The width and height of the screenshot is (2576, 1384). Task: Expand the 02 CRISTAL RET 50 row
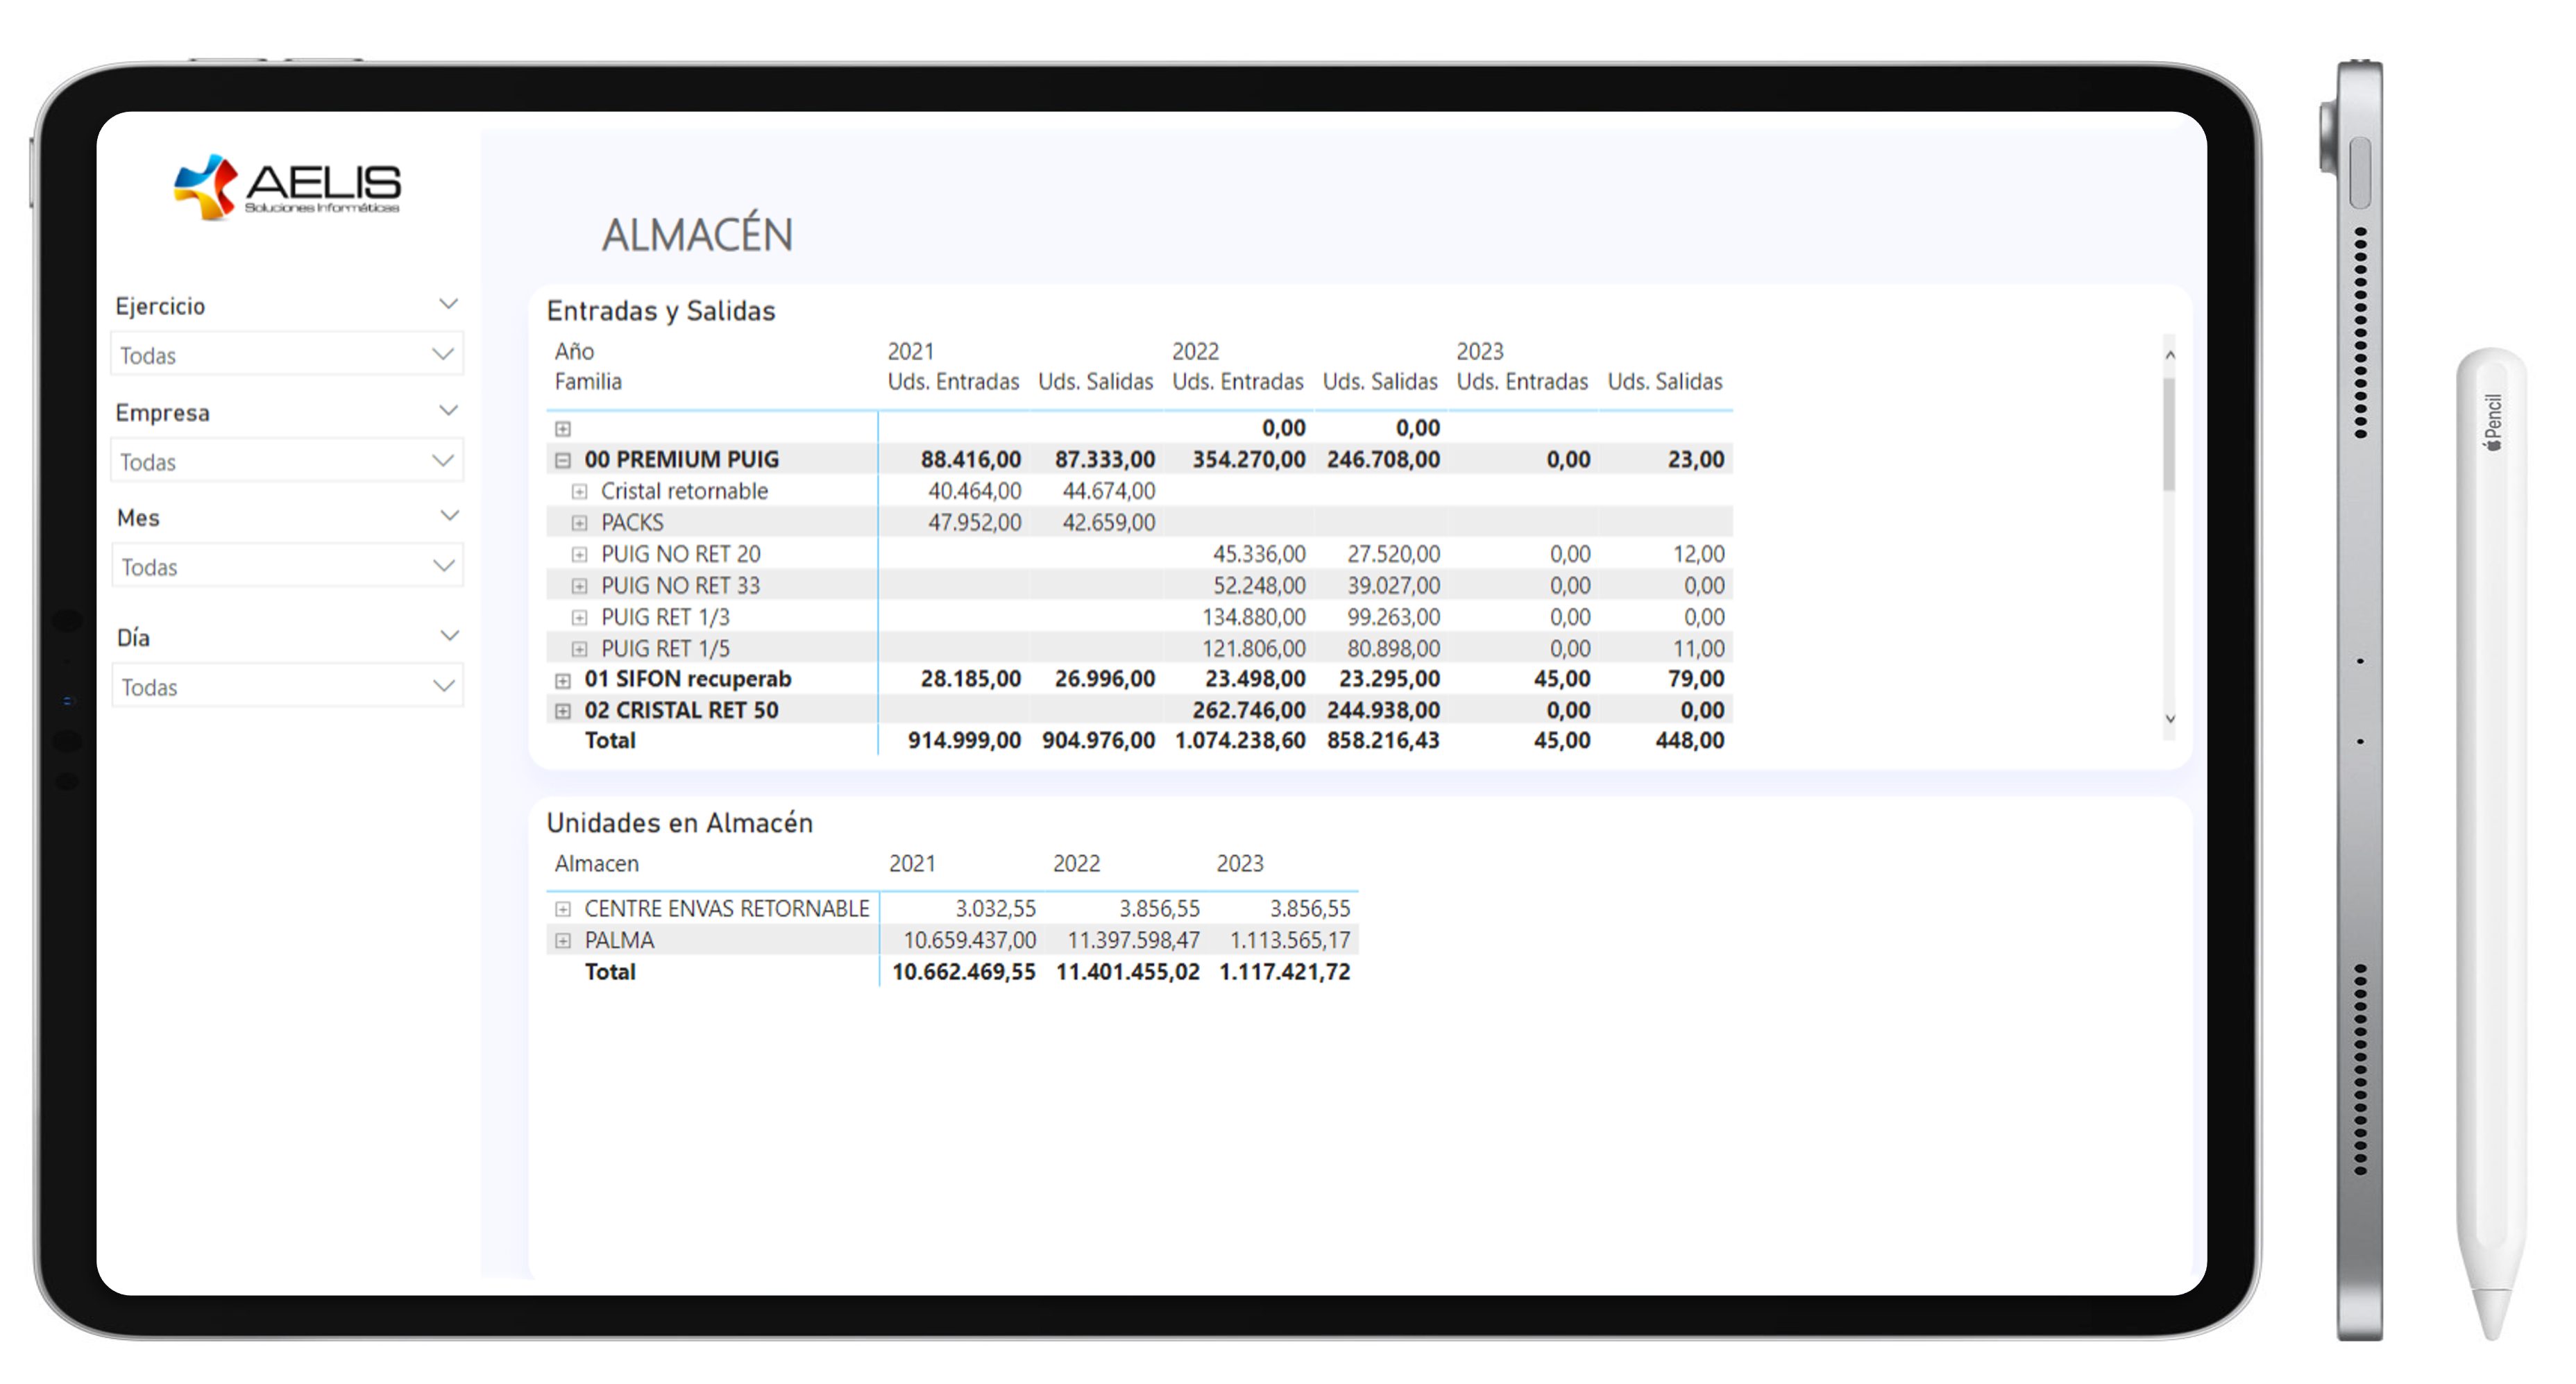pos(563,712)
